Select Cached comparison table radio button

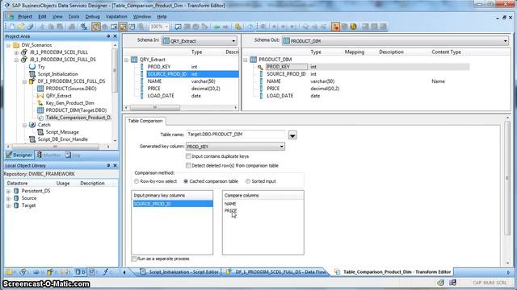[186, 181]
